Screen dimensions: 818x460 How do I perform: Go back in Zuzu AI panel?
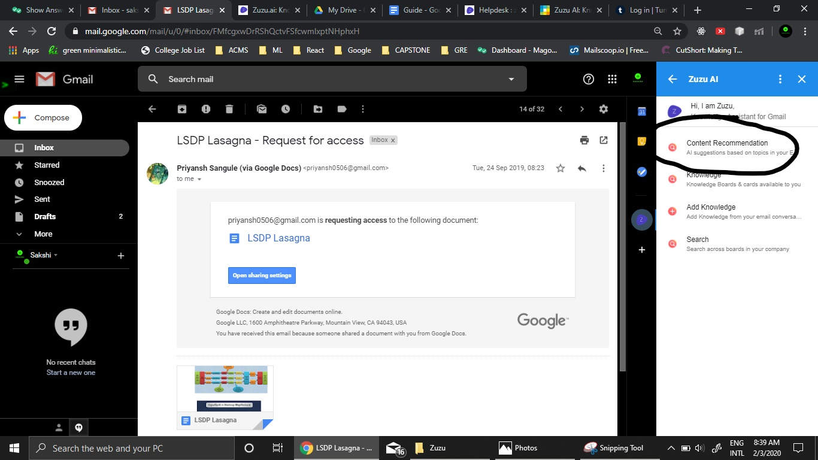(672, 79)
